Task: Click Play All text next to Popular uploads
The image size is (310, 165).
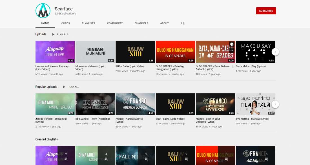Action: (x=73, y=87)
